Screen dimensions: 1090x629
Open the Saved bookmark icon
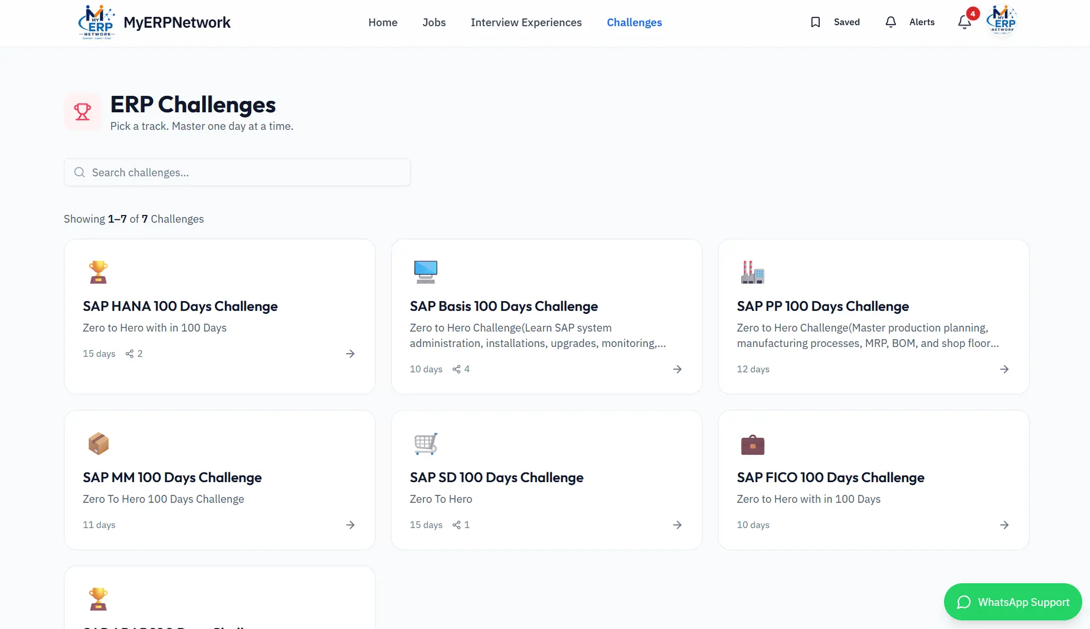[x=815, y=22]
